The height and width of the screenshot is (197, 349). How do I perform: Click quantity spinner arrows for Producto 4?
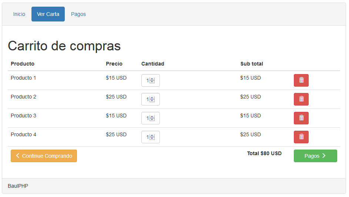click(152, 137)
